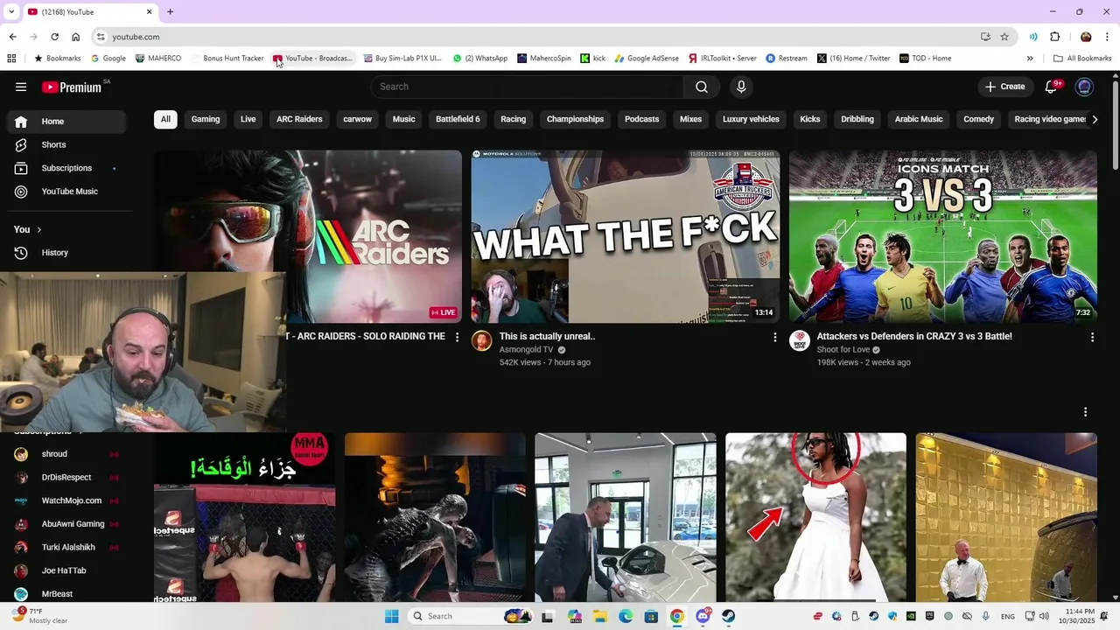The width and height of the screenshot is (1120, 630).
Task: Click the Create button
Action: [1004, 87]
